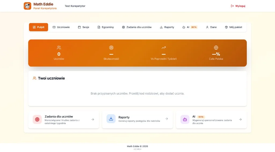Viewport: 275px width, 152px height.
Task: Click the Math Eddie logo icon
Action: coord(27,6)
